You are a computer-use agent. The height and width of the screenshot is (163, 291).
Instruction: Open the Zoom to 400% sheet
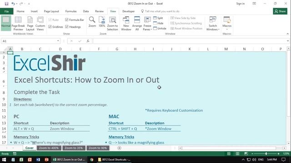[x=49, y=148]
